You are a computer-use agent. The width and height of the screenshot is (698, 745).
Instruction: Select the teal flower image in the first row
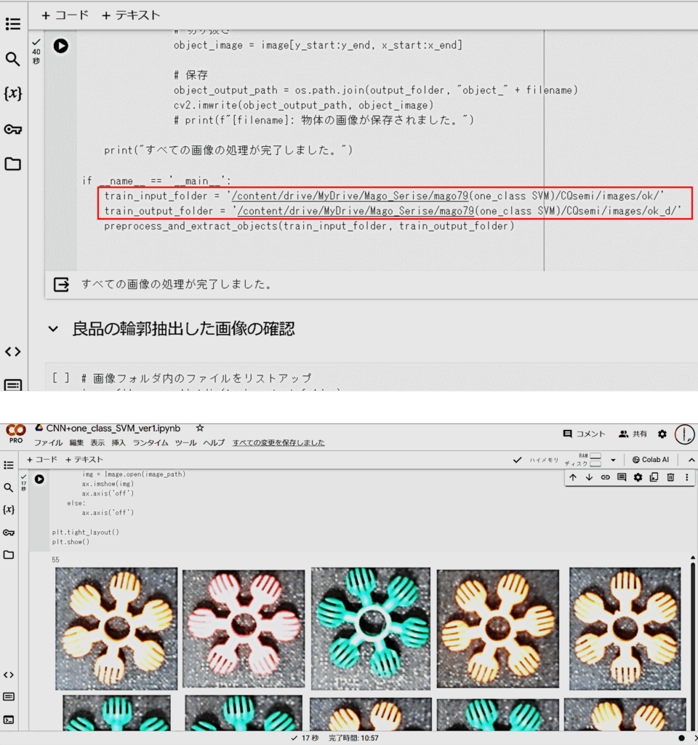pyautogui.click(x=370, y=628)
